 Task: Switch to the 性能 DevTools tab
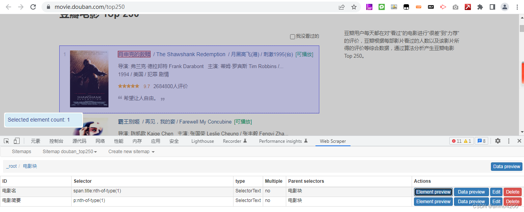tap(118, 141)
